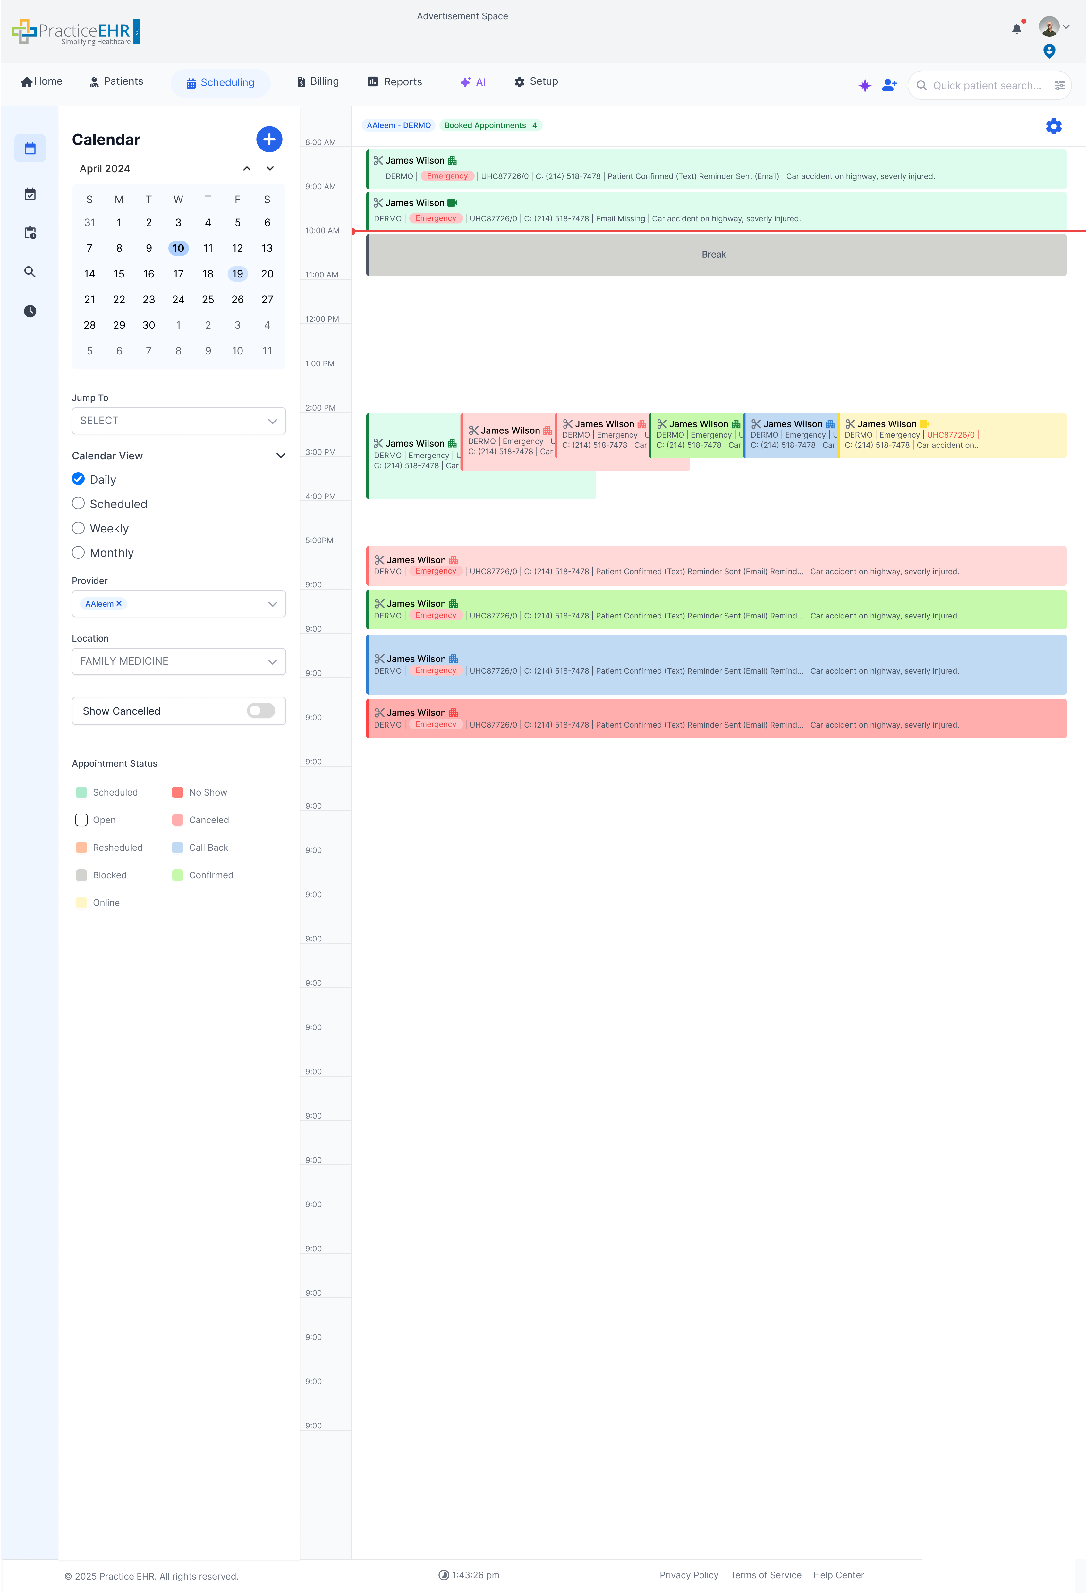Open the Billing menu
This screenshot has height=1593, width=1086.
318,81
